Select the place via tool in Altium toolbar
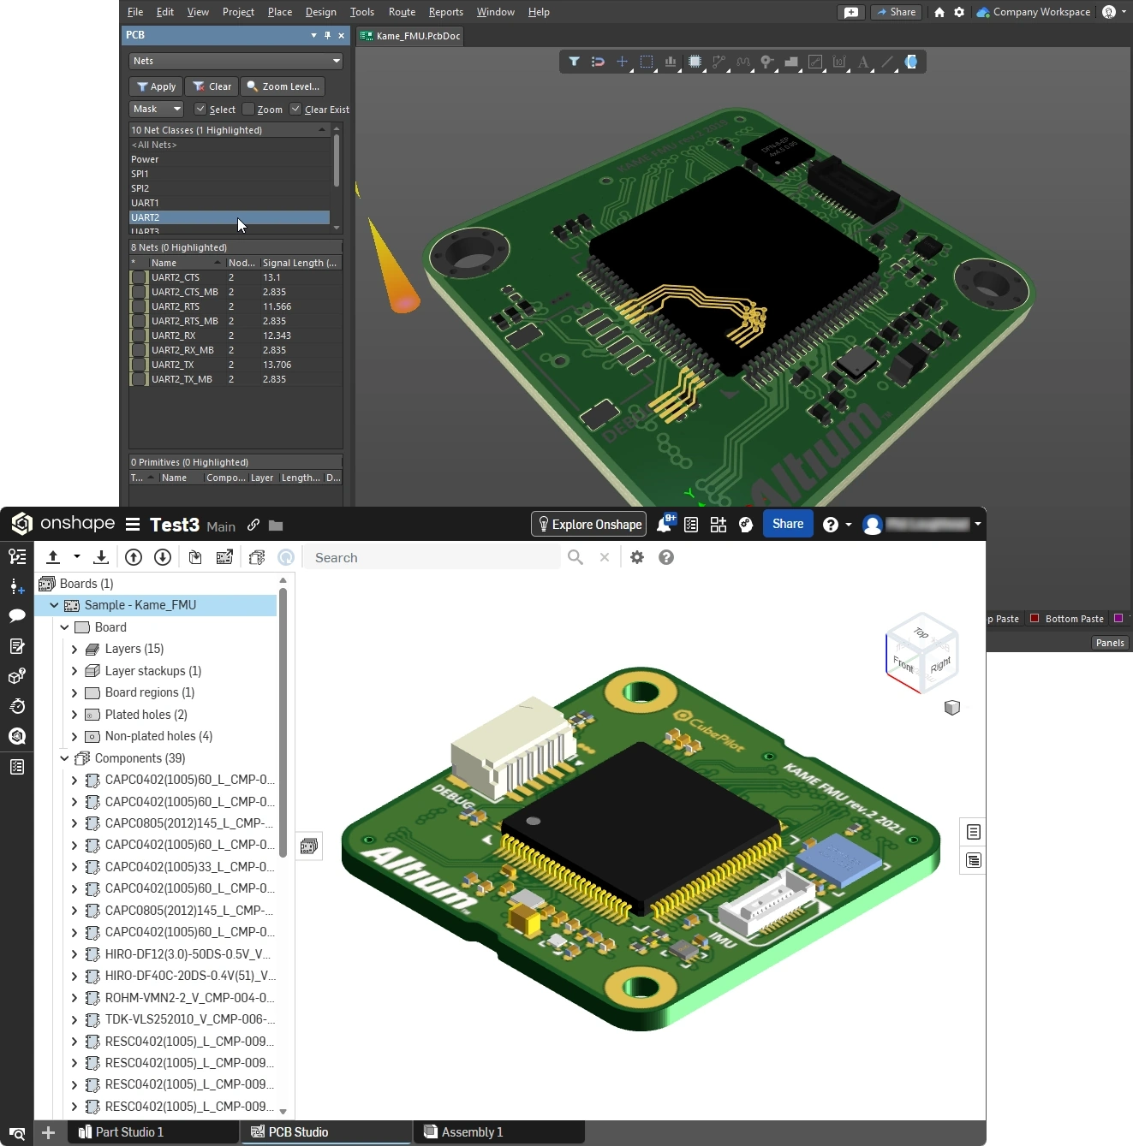This screenshot has height=1146, width=1133. tap(767, 62)
